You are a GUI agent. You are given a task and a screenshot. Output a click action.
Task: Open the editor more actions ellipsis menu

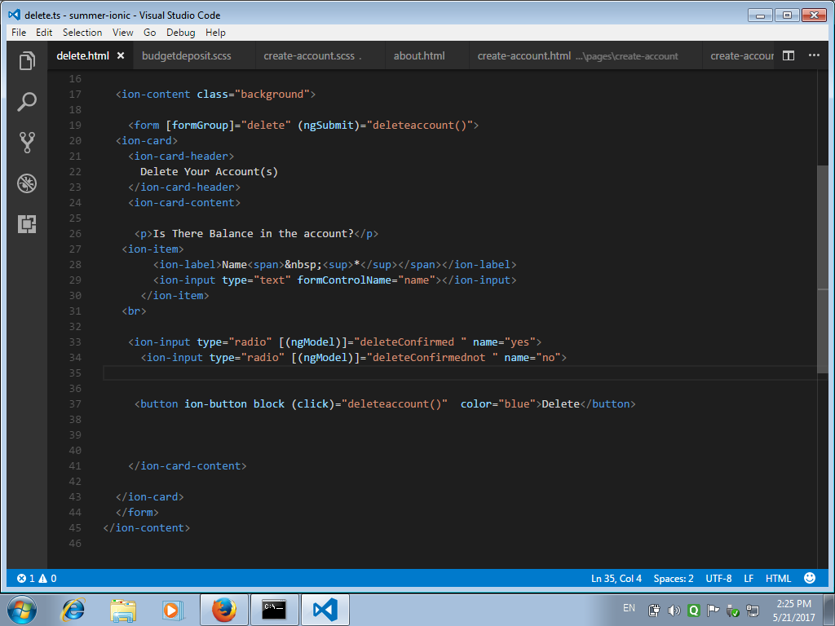pyautogui.click(x=814, y=55)
